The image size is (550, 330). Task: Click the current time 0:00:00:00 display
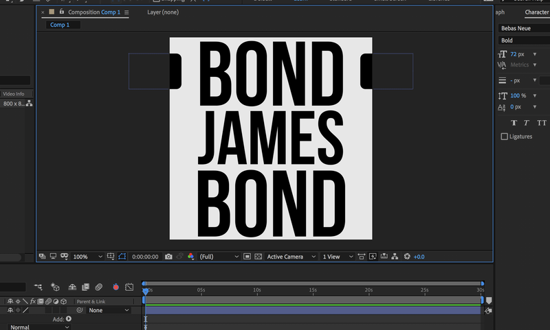tap(145, 257)
